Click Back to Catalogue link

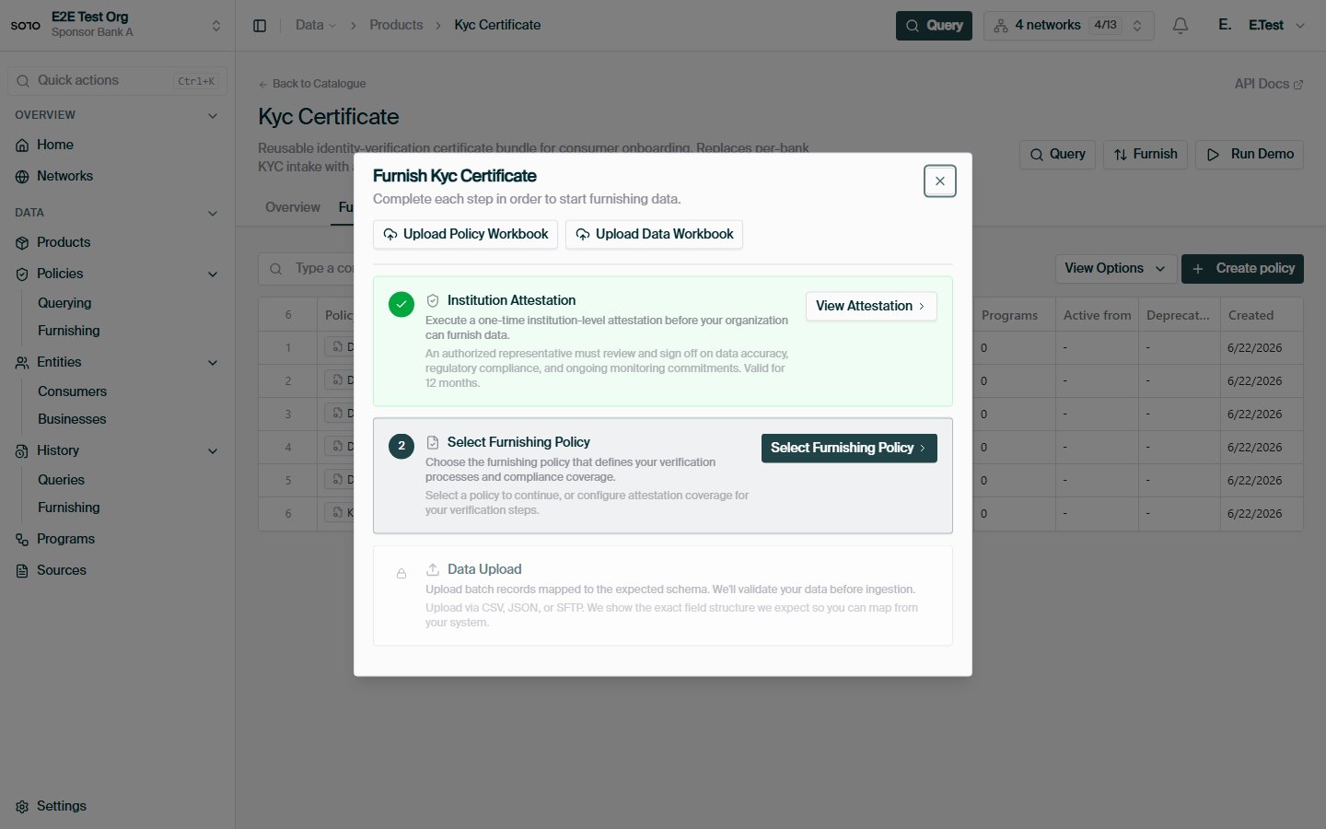(312, 84)
